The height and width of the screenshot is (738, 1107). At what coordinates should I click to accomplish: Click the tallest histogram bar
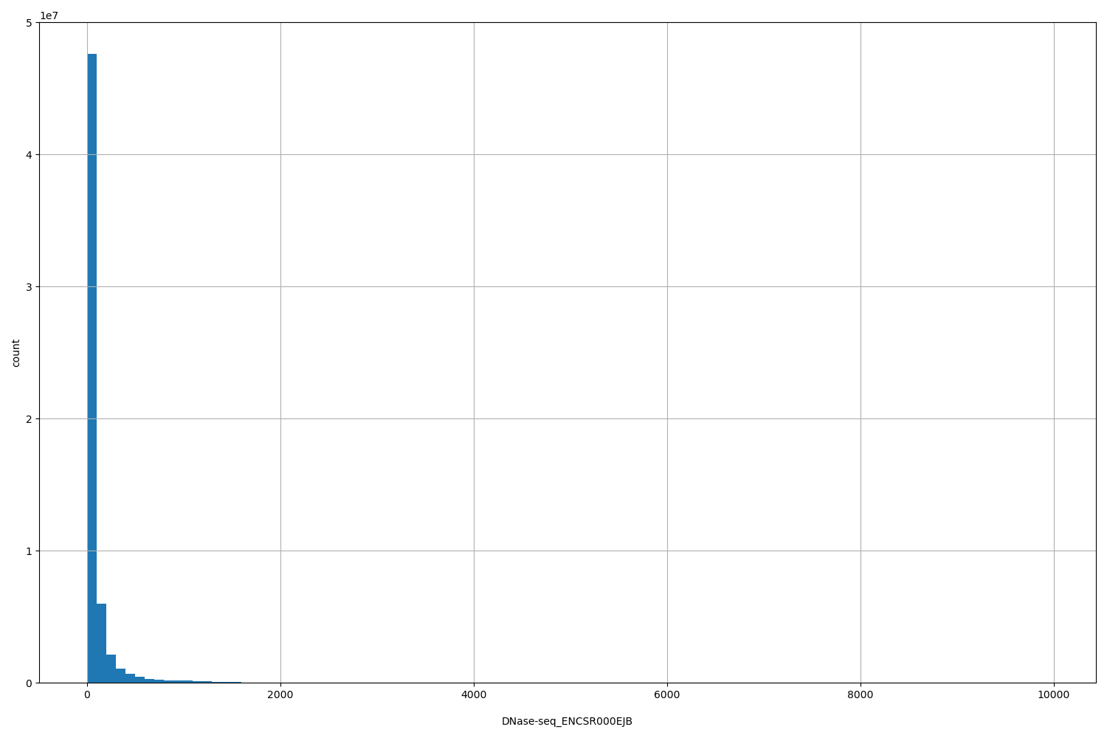[x=92, y=369]
